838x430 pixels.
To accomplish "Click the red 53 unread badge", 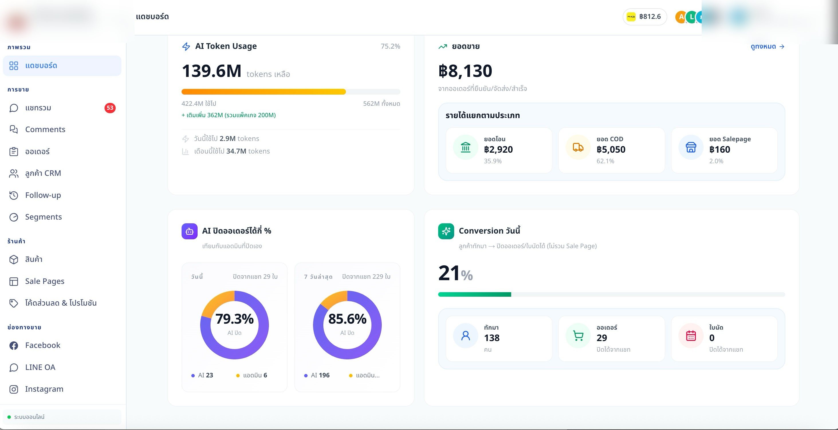I will point(110,108).
